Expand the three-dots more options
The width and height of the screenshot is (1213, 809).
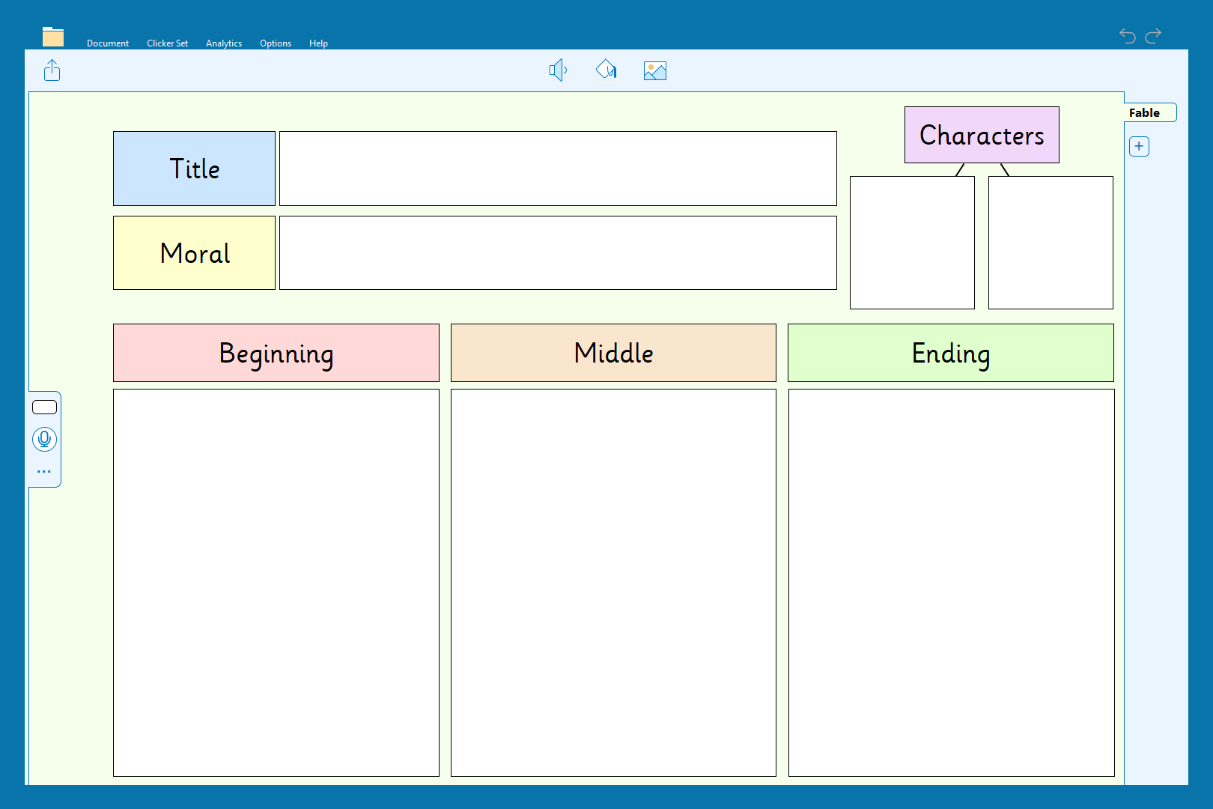click(44, 472)
